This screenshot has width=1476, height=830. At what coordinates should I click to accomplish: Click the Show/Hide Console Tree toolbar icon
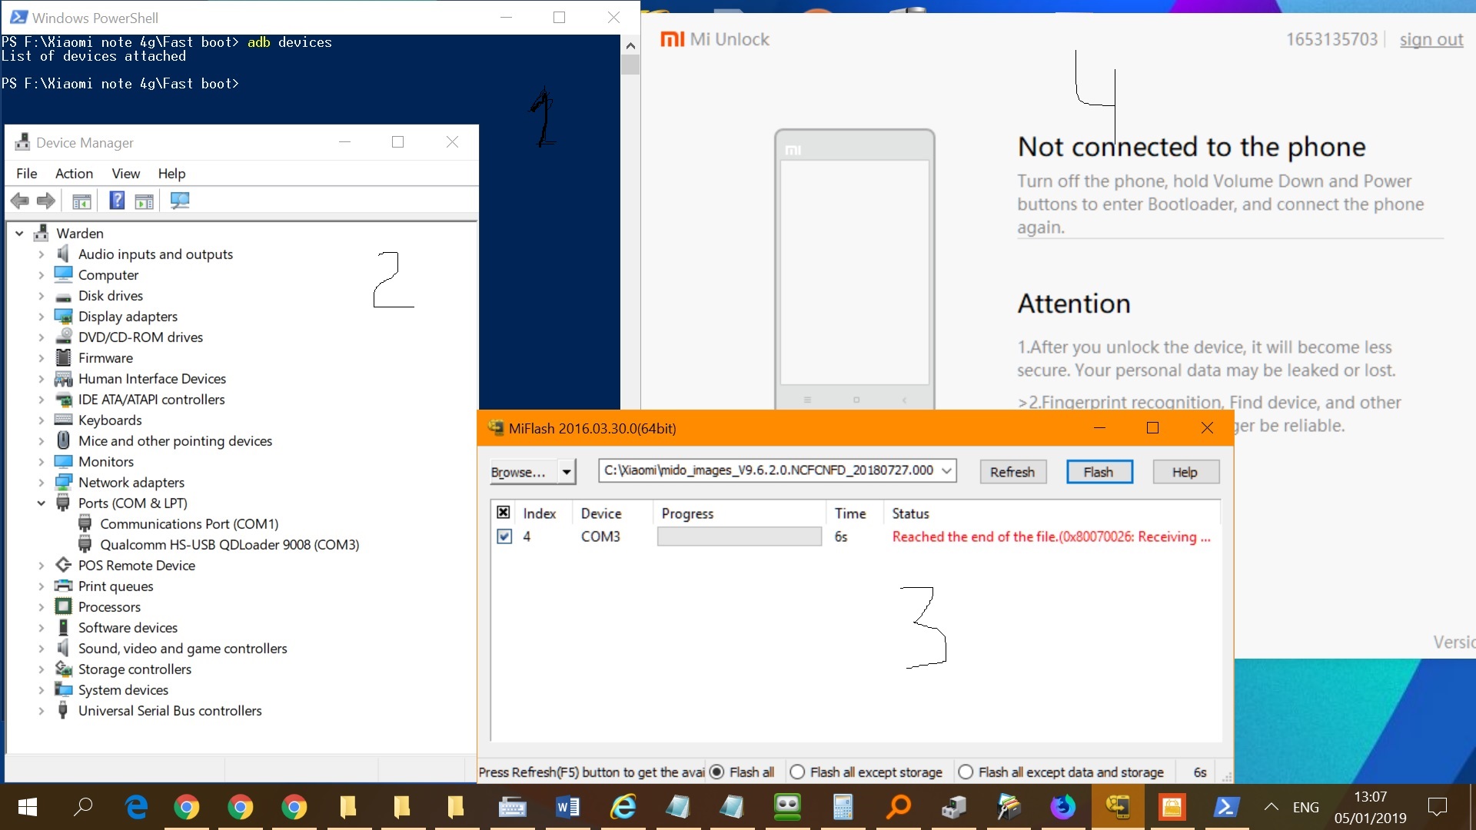(x=81, y=201)
